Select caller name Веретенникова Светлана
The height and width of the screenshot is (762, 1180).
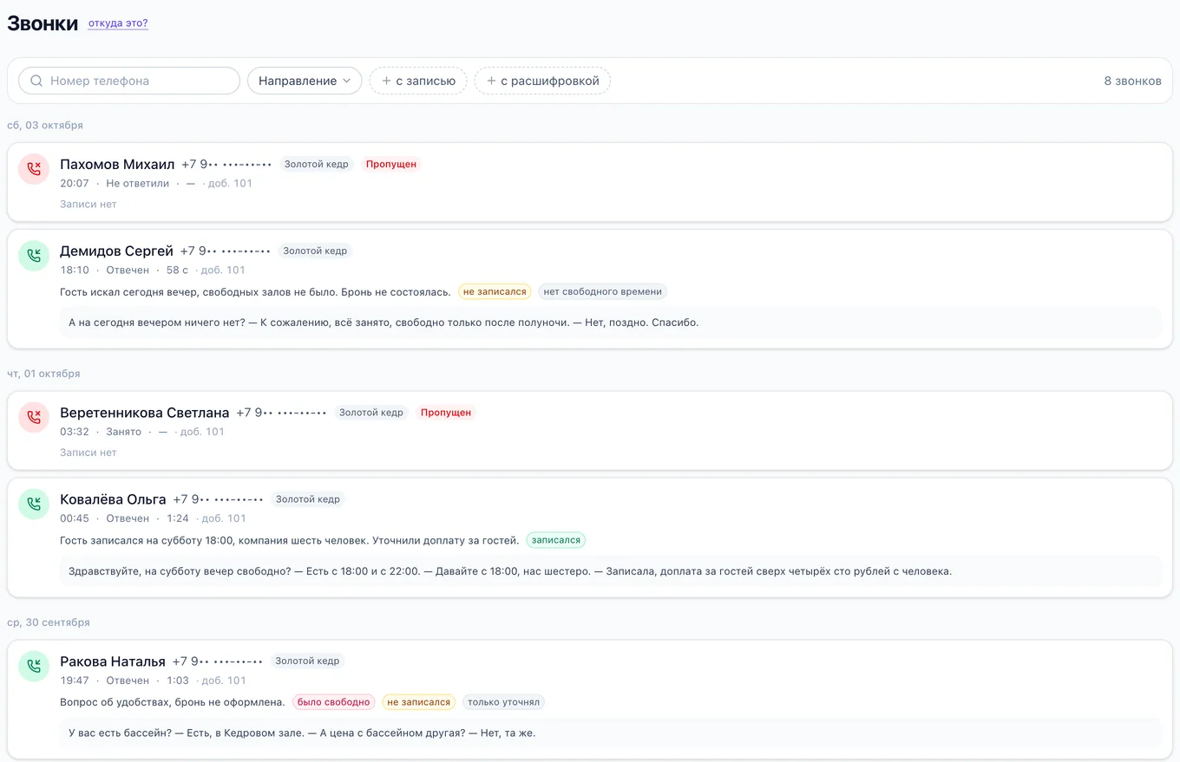click(145, 413)
